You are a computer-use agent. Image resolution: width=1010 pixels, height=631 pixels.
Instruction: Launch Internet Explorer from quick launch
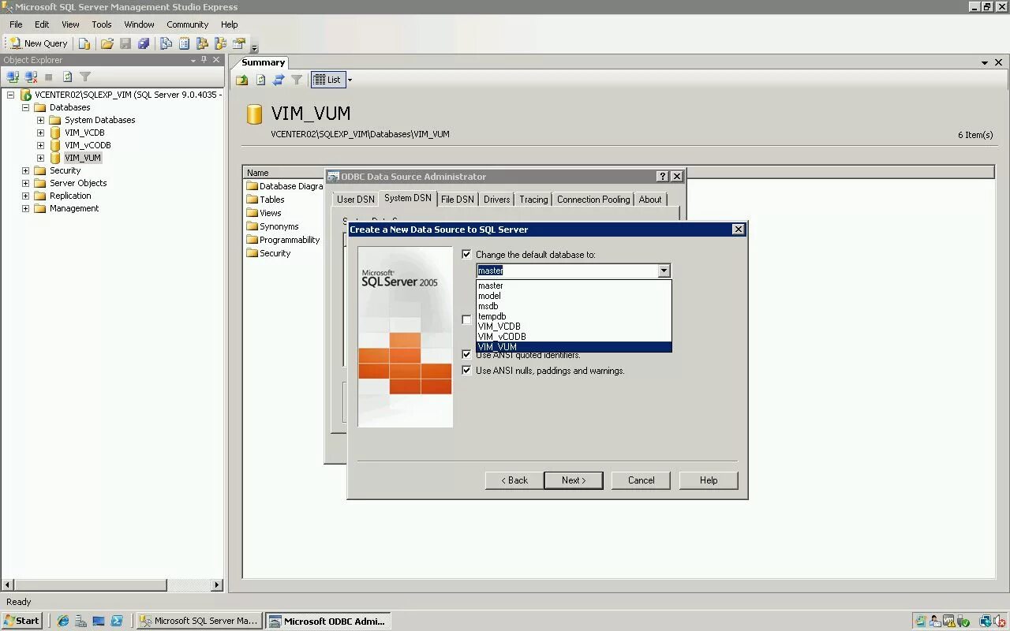(63, 621)
